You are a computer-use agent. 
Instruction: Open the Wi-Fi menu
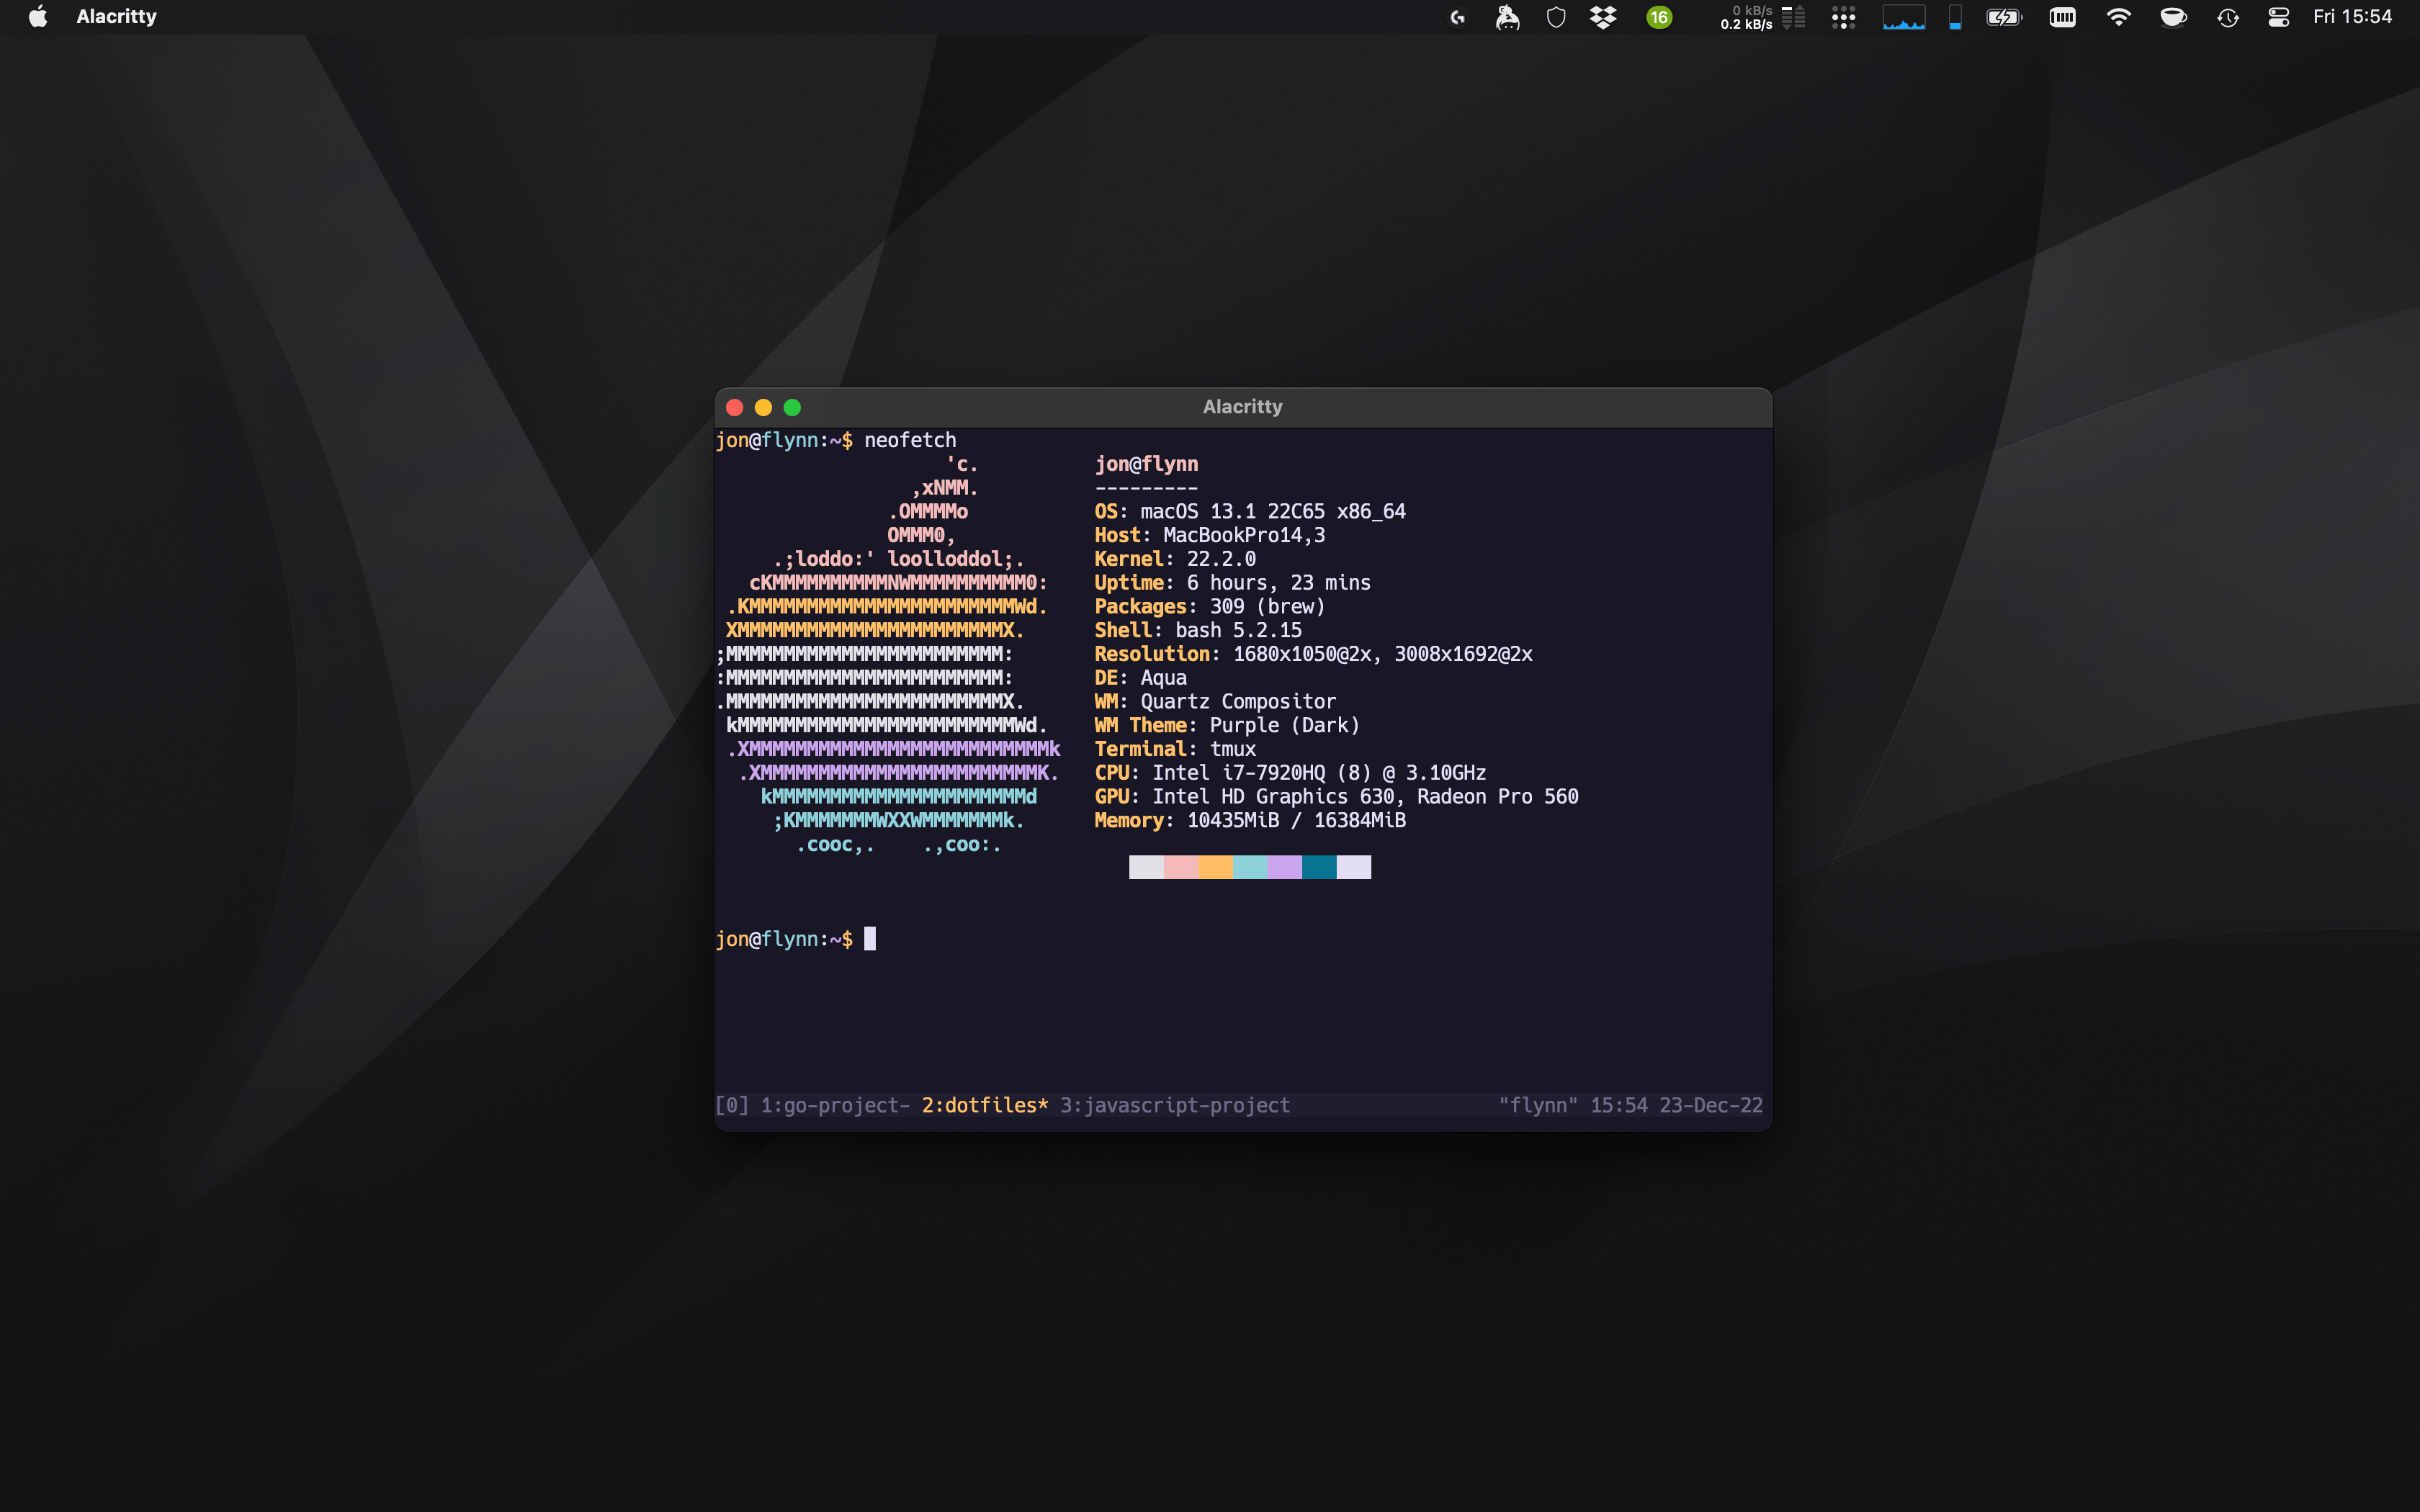[x=2118, y=17]
